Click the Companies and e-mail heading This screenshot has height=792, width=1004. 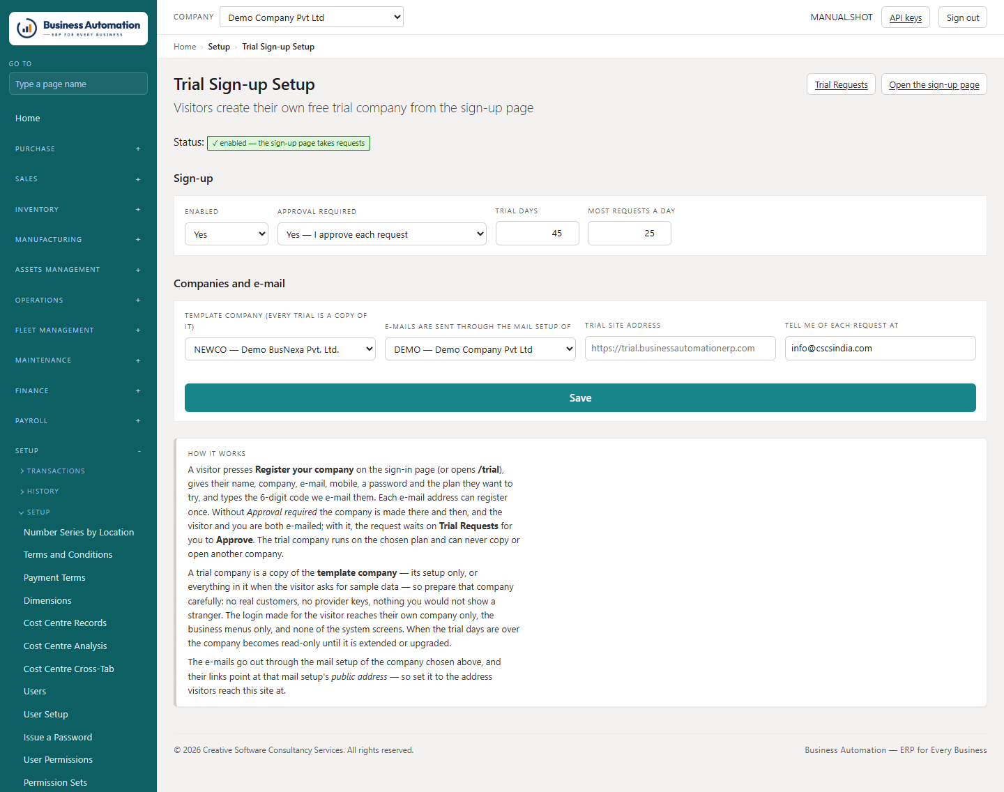pos(229,284)
